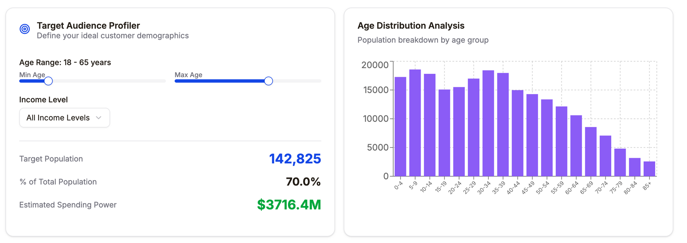Click the target bullseye icon

click(x=25, y=29)
